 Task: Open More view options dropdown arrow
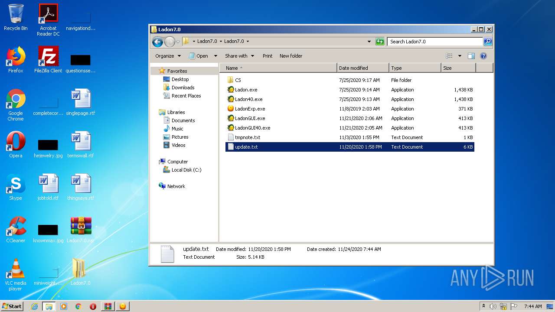point(460,56)
